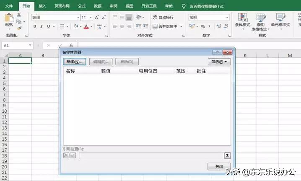Click the cell borders icon
The width and height of the screenshot is (301, 181).
click(62, 26)
